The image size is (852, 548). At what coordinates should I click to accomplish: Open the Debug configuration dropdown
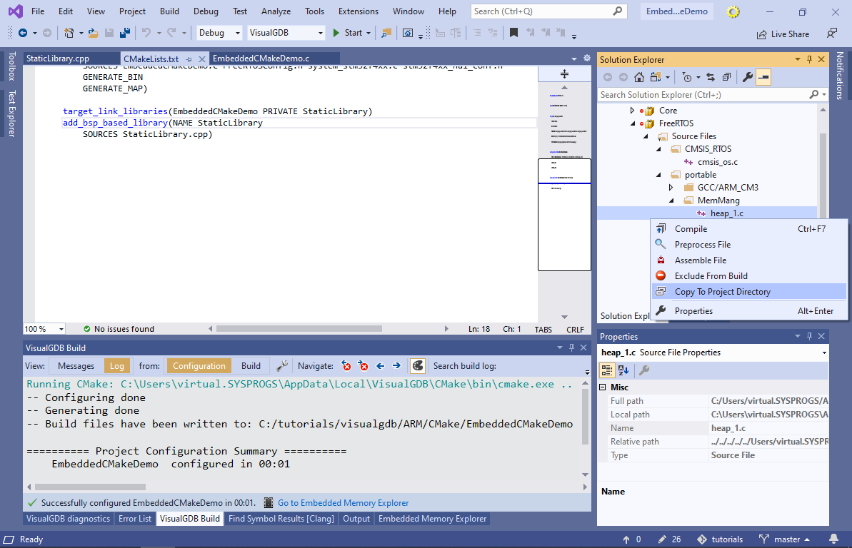pyautogui.click(x=219, y=33)
